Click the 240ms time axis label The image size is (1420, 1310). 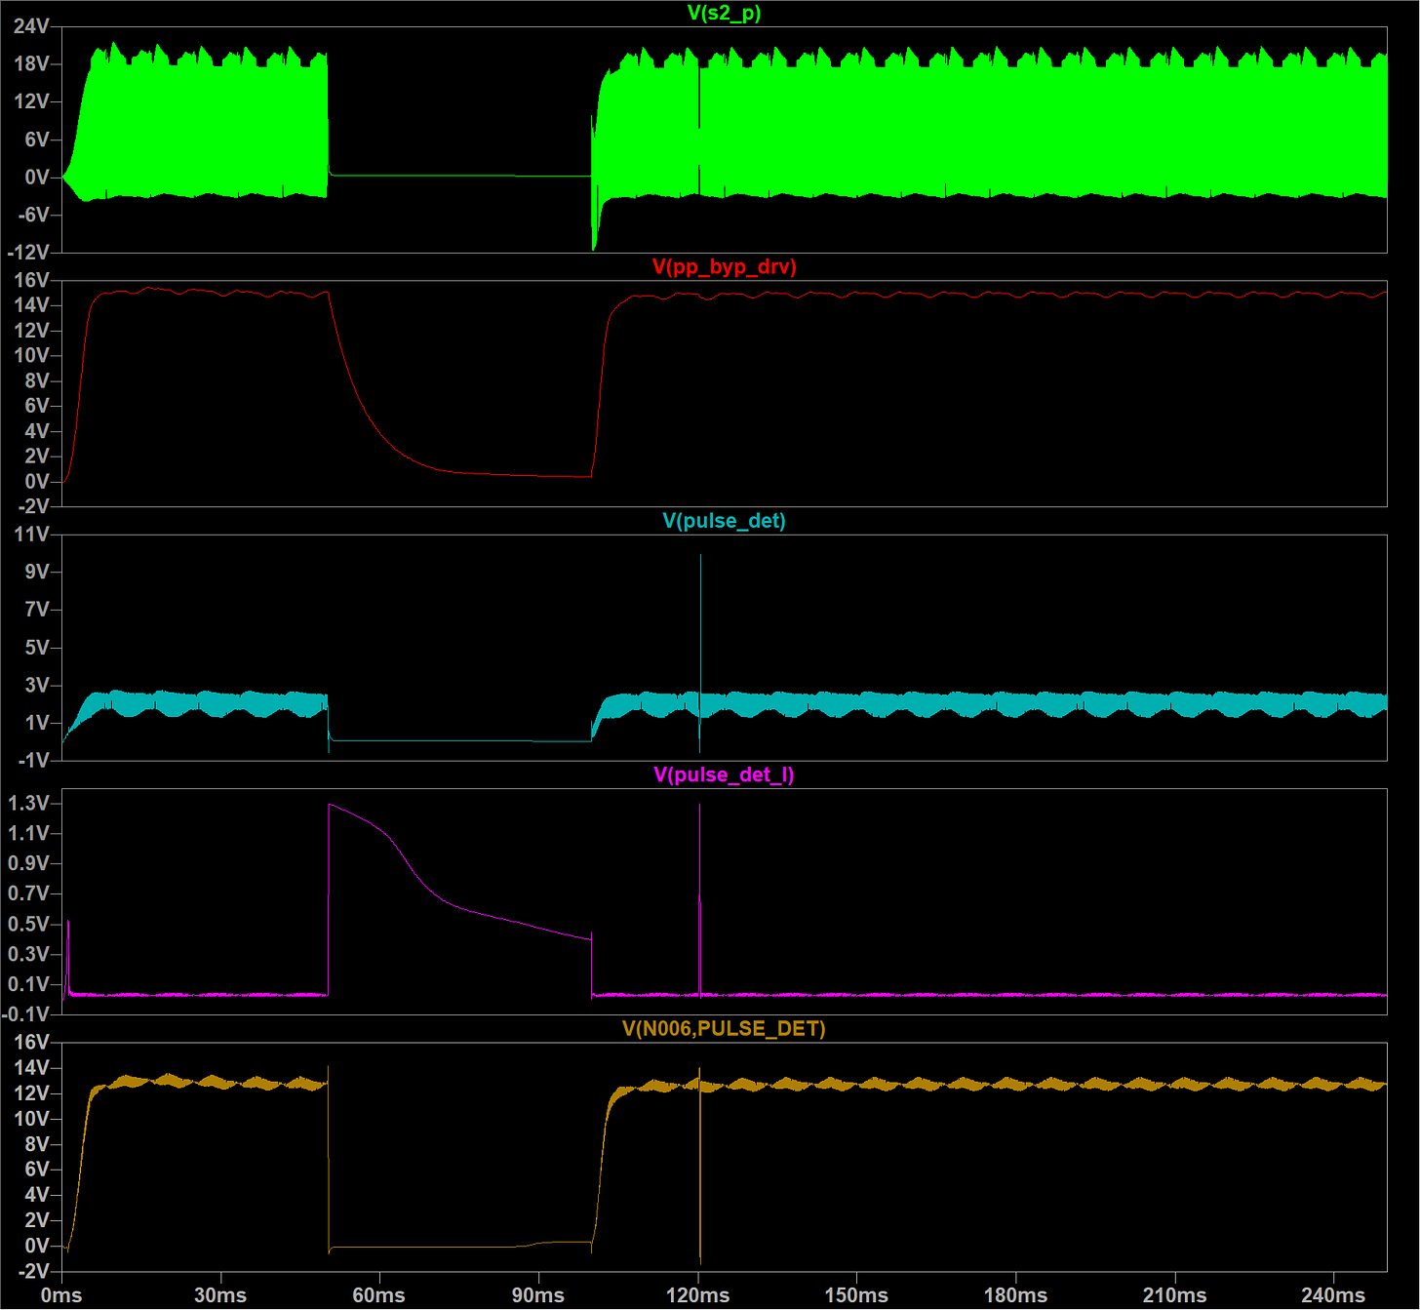(1333, 1295)
